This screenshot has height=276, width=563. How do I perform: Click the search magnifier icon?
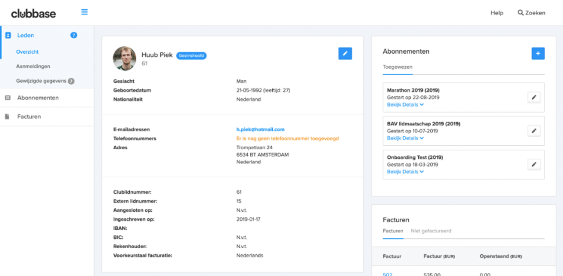coord(521,13)
